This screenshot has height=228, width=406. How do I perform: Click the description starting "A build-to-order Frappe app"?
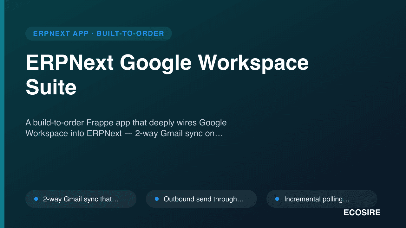126,128
